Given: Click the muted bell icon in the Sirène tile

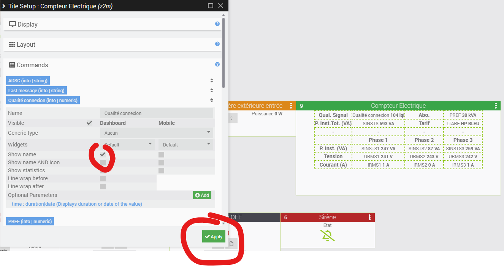Looking at the screenshot, I should [327, 236].
